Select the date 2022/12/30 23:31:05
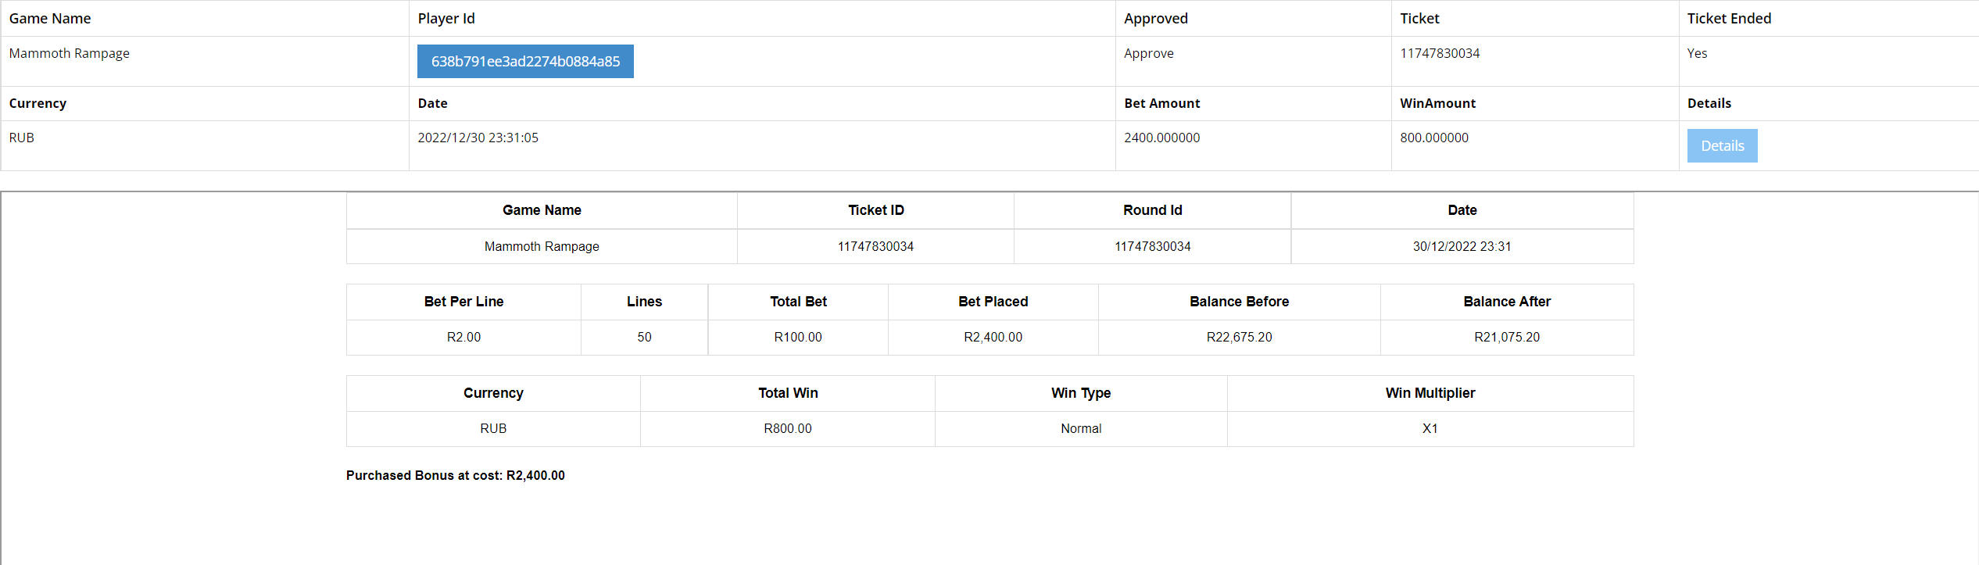 click(478, 138)
